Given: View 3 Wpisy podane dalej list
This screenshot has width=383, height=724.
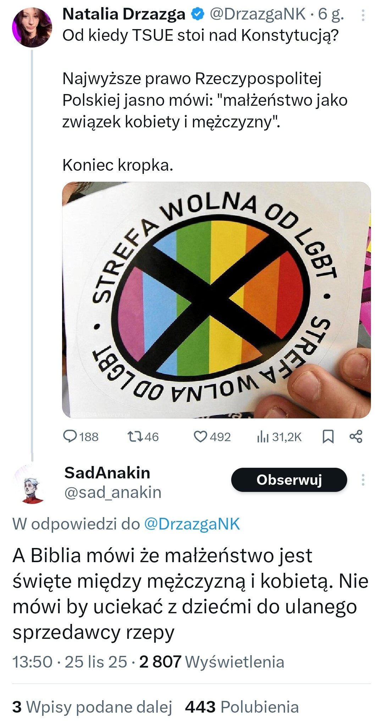Looking at the screenshot, I should pyautogui.click(x=92, y=707).
